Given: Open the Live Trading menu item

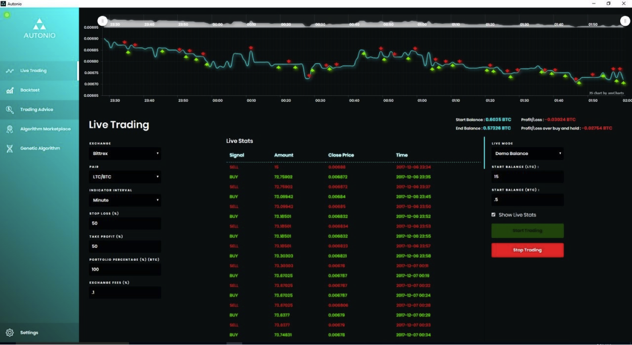Looking at the screenshot, I should [39, 71].
